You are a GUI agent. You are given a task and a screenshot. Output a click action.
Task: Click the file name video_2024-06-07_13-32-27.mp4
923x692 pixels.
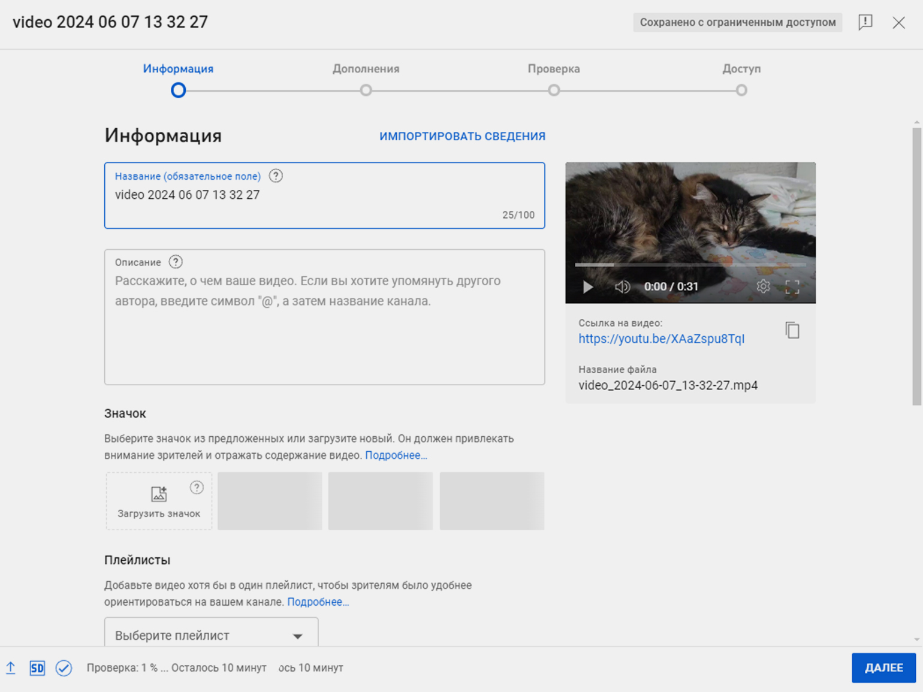pos(668,385)
